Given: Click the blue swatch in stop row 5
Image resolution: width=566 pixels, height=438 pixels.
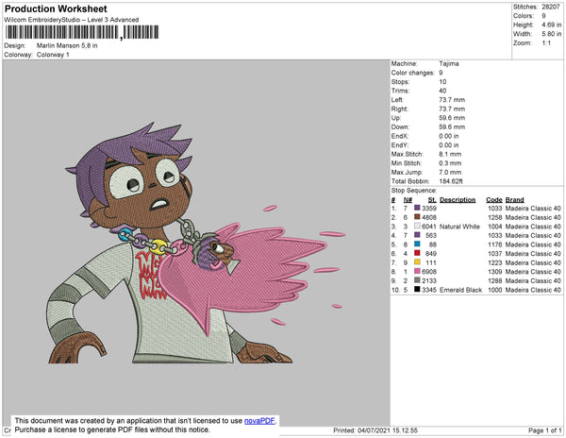Looking at the screenshot, I should 417,244.
